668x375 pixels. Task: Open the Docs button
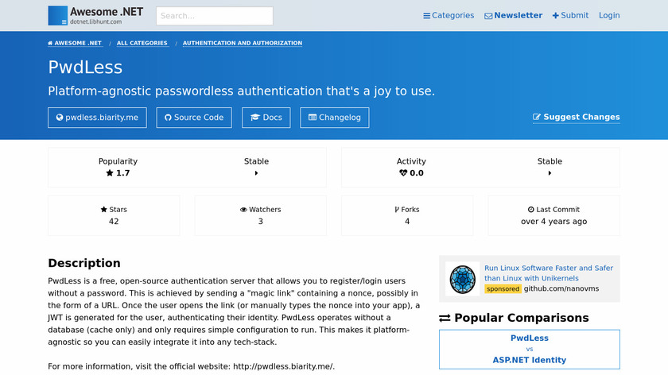click(266, 118)
